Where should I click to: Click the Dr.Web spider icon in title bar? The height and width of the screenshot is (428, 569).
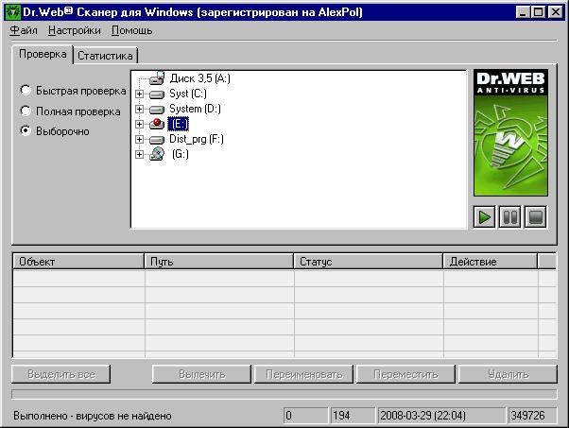tap(13, 12)
